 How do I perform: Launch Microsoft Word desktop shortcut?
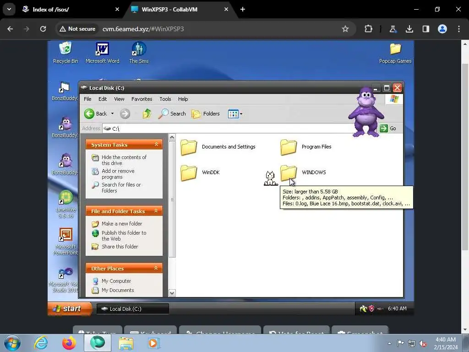pos(102,53)
